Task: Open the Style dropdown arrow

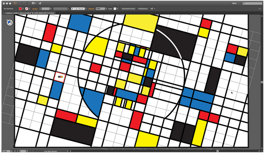Action: (x=118, y=9)
